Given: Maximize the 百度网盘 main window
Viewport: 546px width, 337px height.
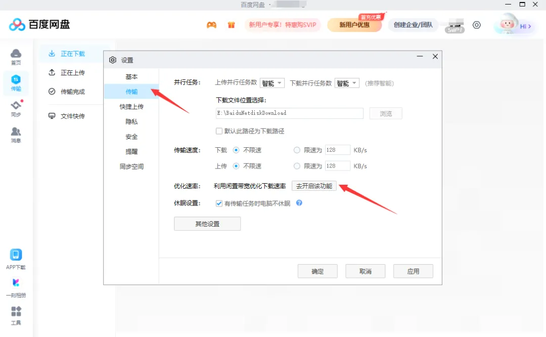Looking at the screenshot, I should coord(522,5).
